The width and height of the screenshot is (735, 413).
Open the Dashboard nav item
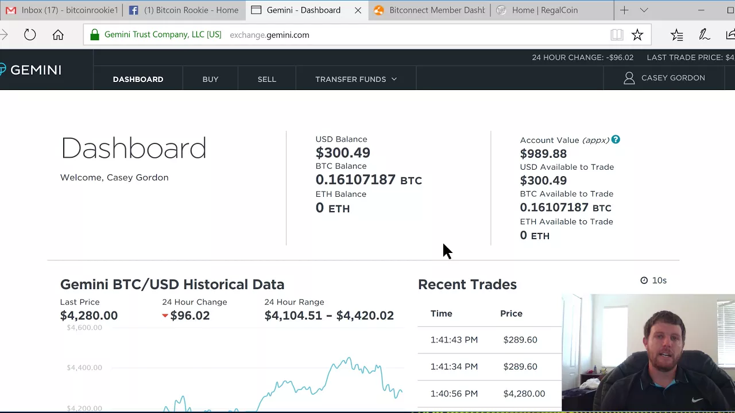tap(138, 79)
